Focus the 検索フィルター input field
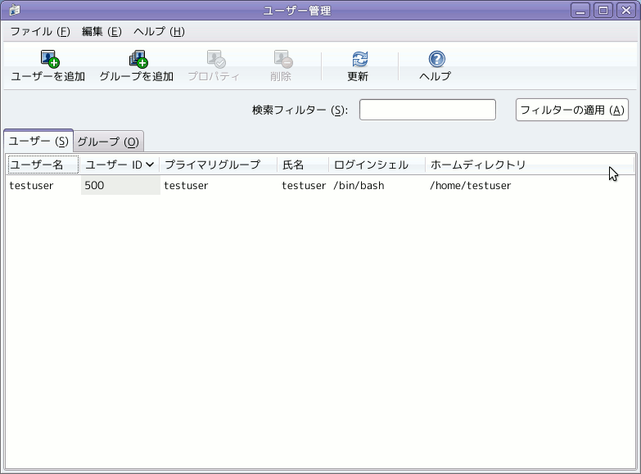Screen dimensions: 641x474 point(427,110)
